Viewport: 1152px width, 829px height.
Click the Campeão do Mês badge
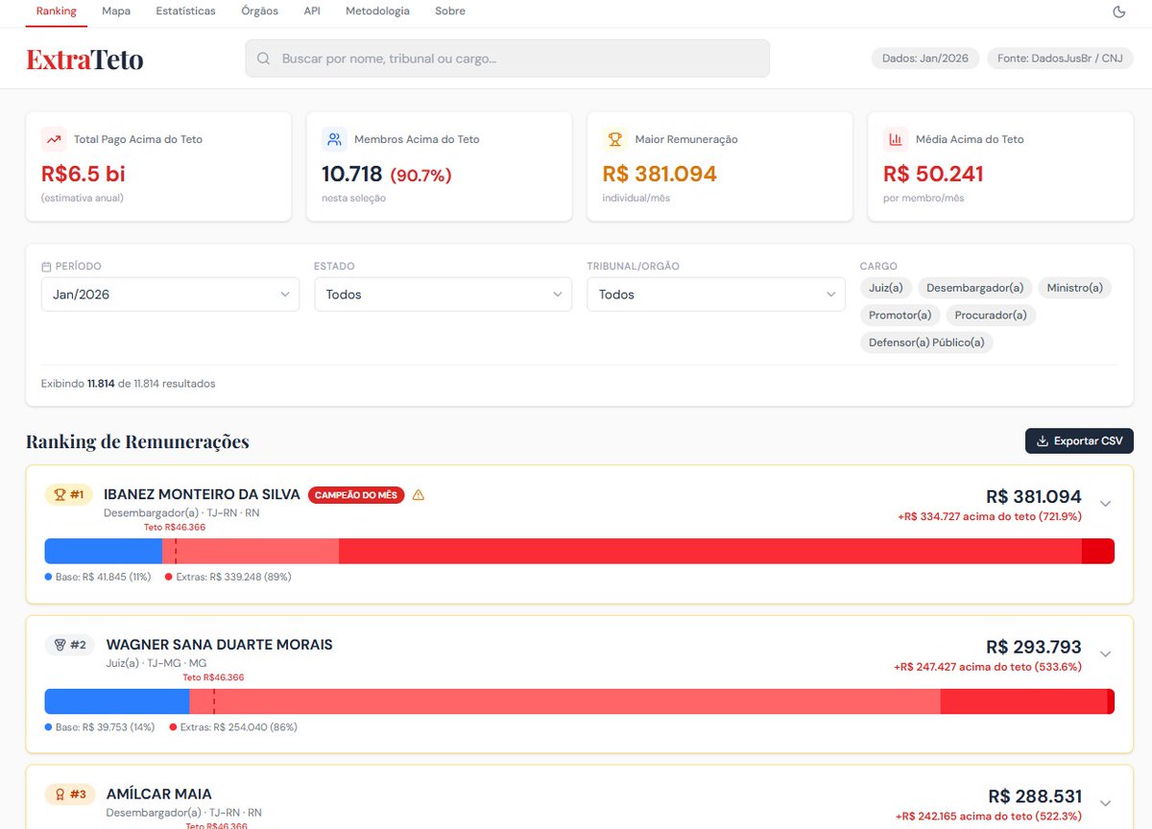coord(356,495)
